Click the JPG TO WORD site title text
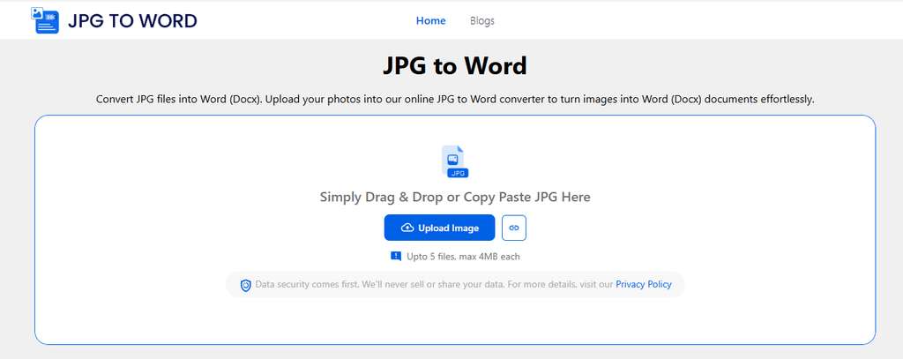Viewport: 903px width, 359px height. 132,21
